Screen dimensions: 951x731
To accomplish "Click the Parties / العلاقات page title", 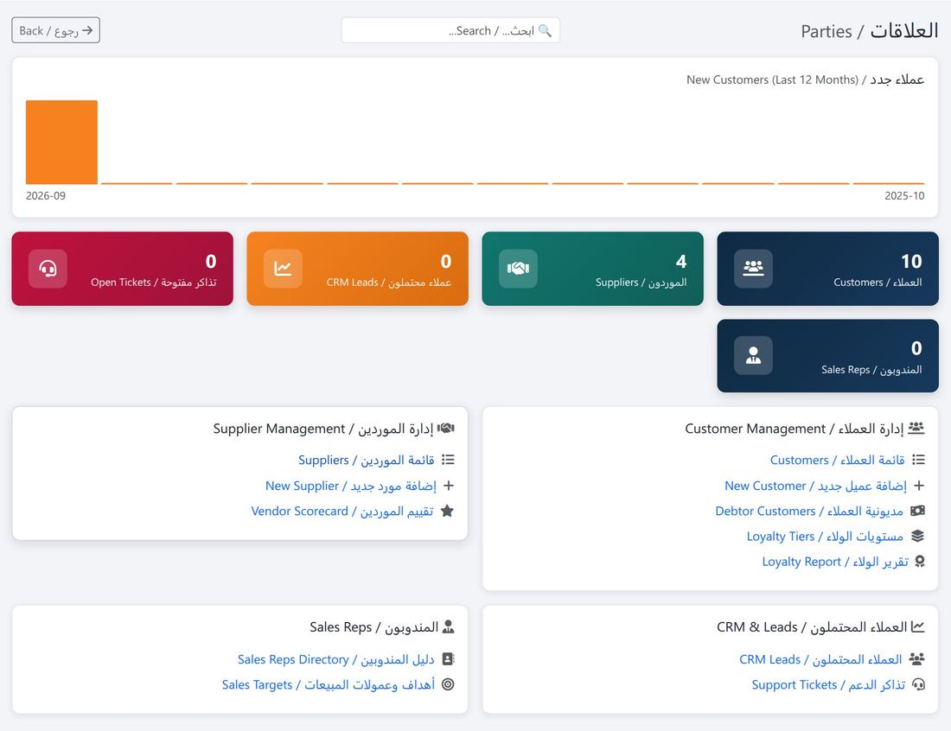I will point(869,31).
